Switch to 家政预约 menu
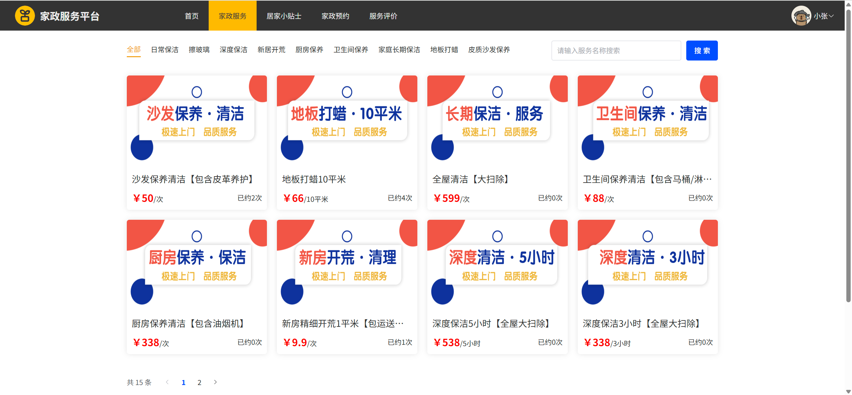Screen dimensions: 852x395 [x=335, y=16]
